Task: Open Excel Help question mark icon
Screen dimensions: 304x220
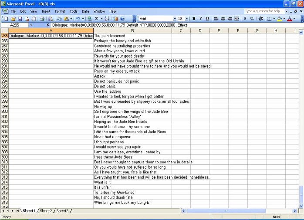Action: [x=122, y=19]
